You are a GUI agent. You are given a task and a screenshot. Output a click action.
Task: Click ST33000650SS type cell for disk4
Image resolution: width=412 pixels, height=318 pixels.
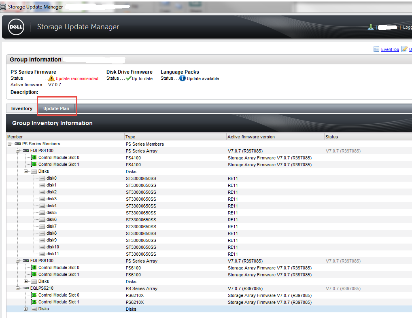coord(141,206)
